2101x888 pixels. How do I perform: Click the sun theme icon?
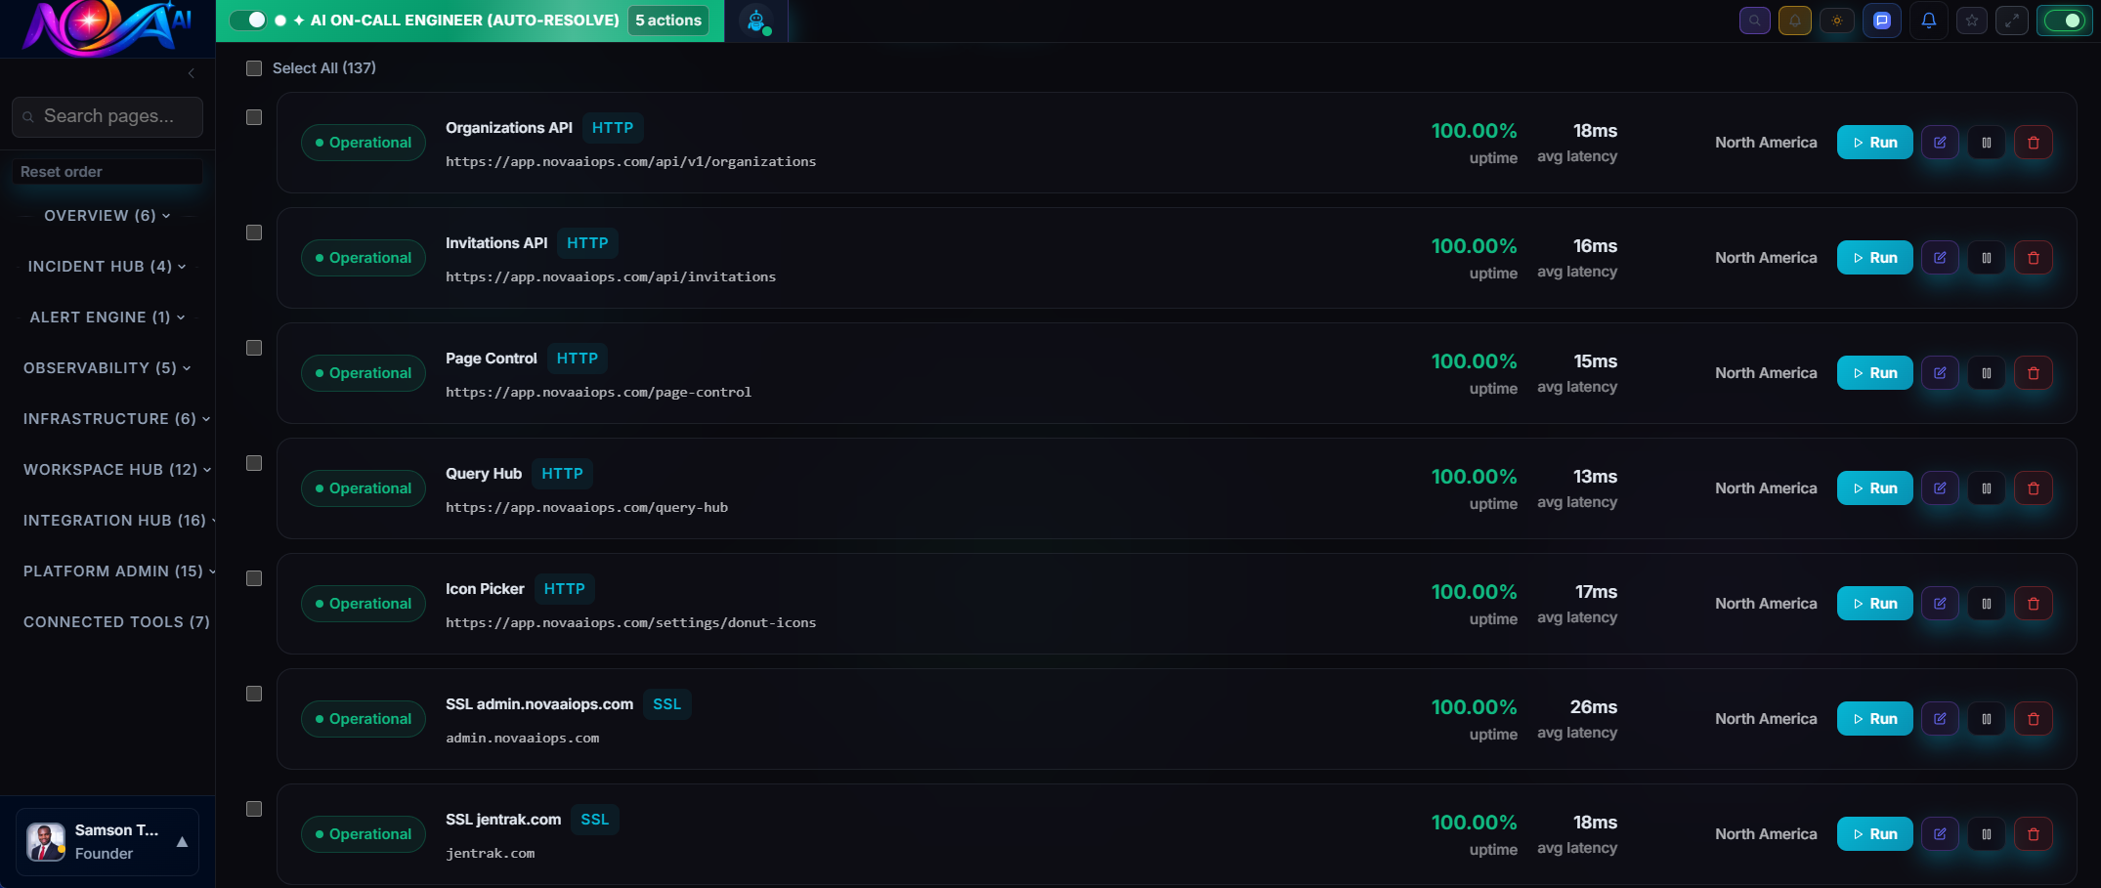[x=1837, y=21]
